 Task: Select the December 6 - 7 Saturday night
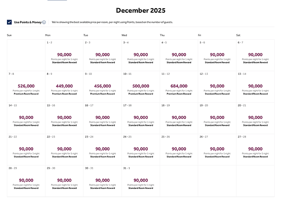(255, 55)
